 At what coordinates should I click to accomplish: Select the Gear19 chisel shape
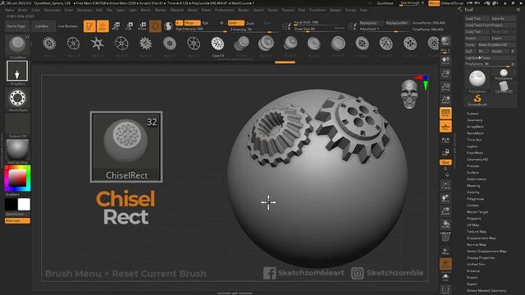[217, 43]
